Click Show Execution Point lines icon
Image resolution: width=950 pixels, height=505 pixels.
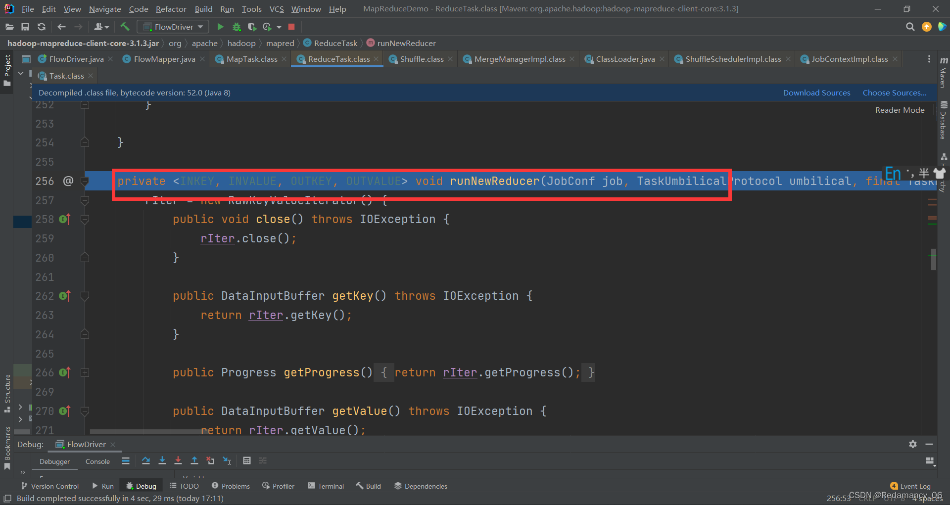click(126, 460)
